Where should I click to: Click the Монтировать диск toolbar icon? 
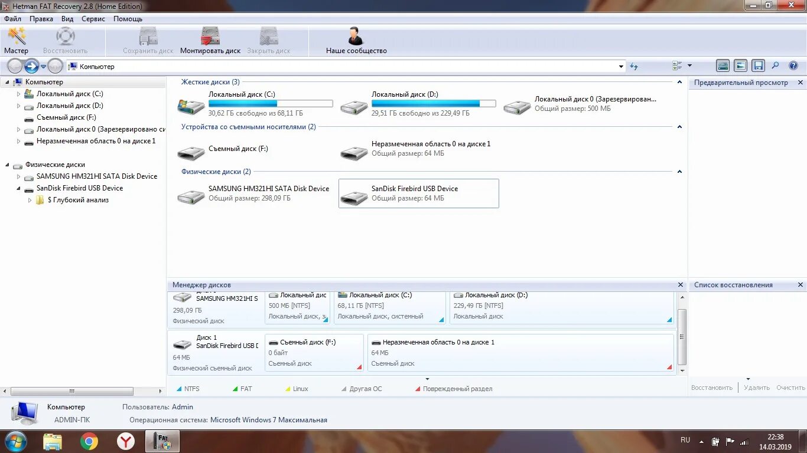pos(210,41)
